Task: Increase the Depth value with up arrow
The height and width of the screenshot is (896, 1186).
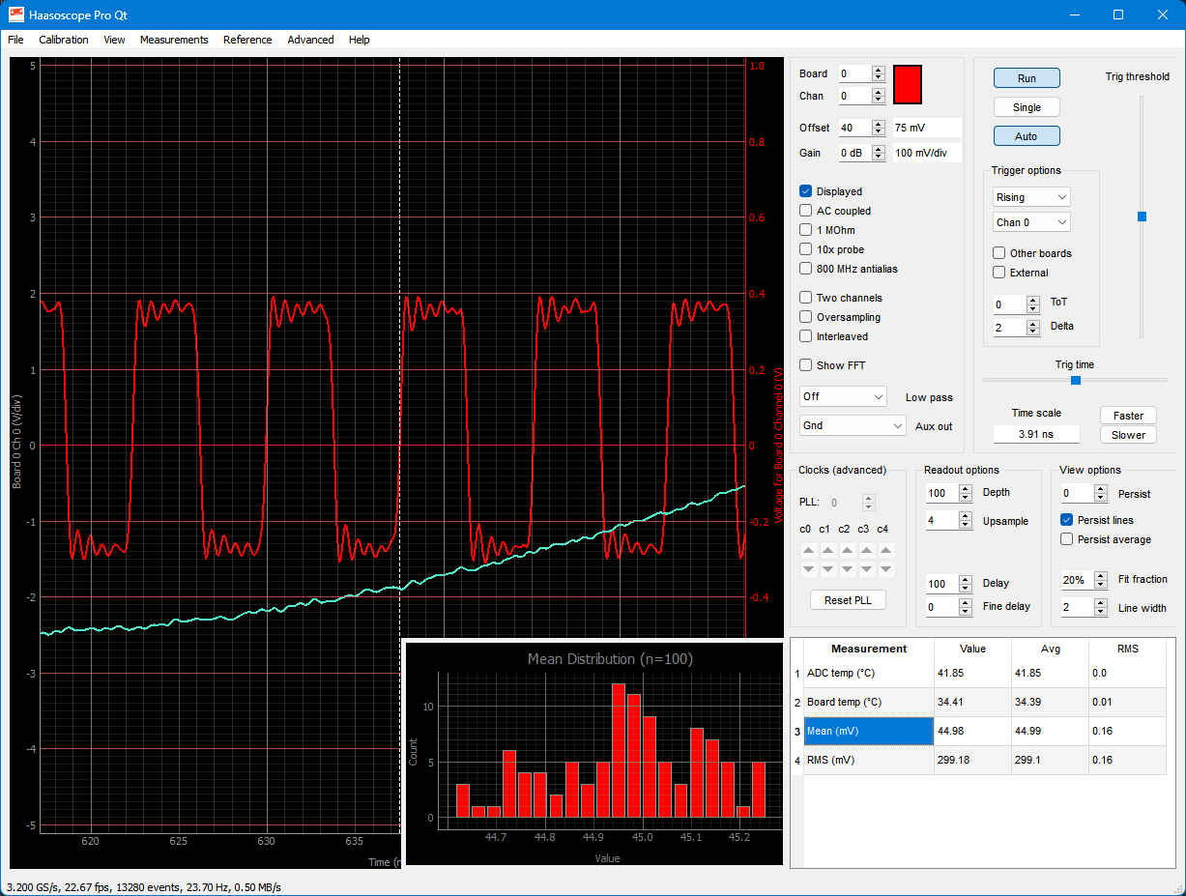Action: click(965, 488)
